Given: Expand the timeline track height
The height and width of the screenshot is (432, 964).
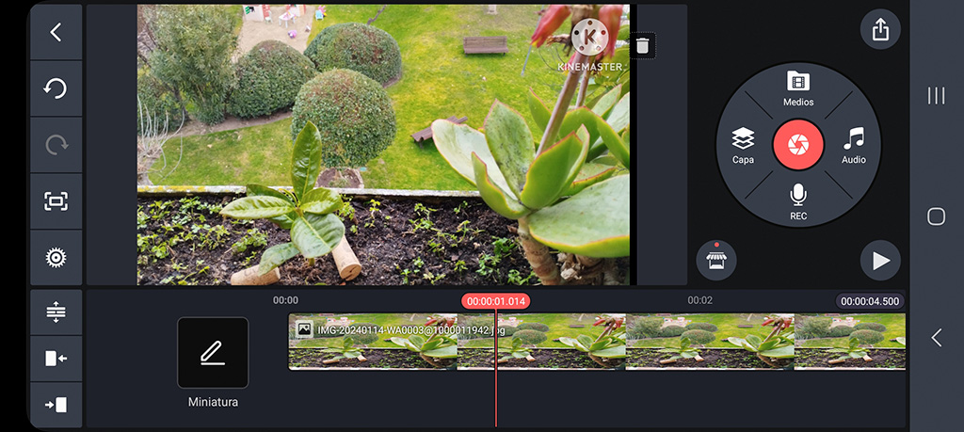Looking at the screenshot, I should point(56,312).
